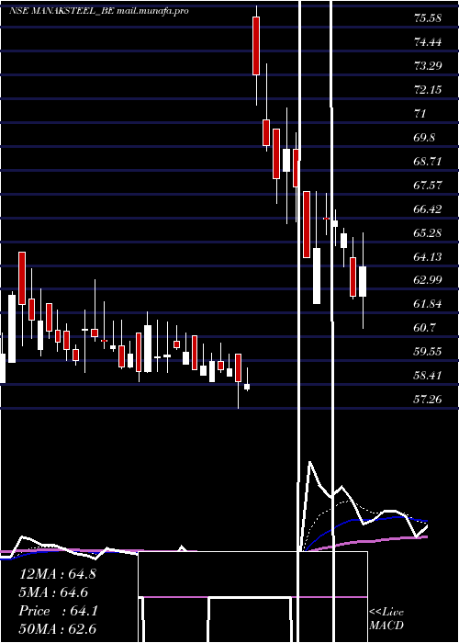
Task: Click the 74.44 price axis label
Action: pos(428,42)
